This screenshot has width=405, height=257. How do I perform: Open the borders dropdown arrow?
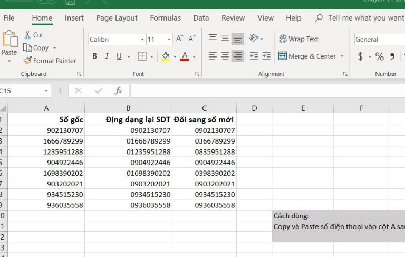click(152, 56)
